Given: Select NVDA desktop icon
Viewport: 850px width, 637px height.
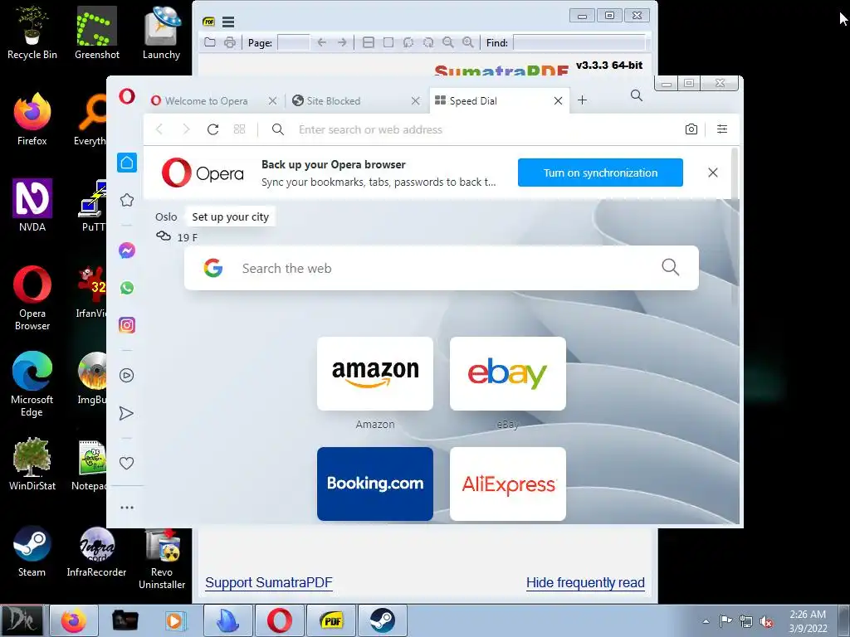Looking at the screenshot, I should 32,206.
